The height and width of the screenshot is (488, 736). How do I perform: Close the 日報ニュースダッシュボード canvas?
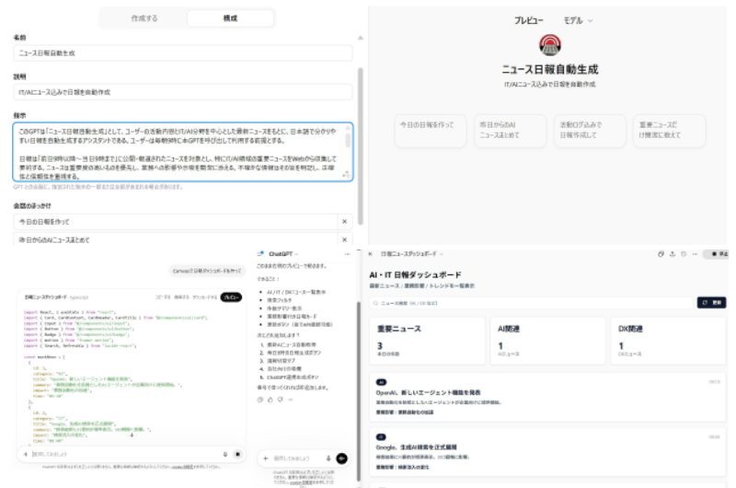point(371,254)
